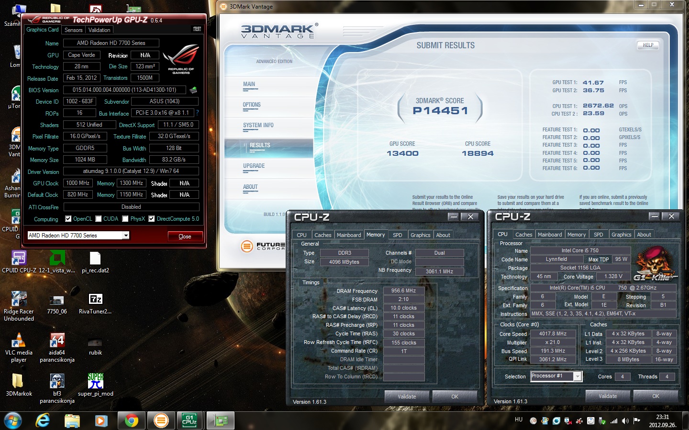Switch to CPU-Z taskbar button
This screenshot has height=430, width=689.
point(190,420)
